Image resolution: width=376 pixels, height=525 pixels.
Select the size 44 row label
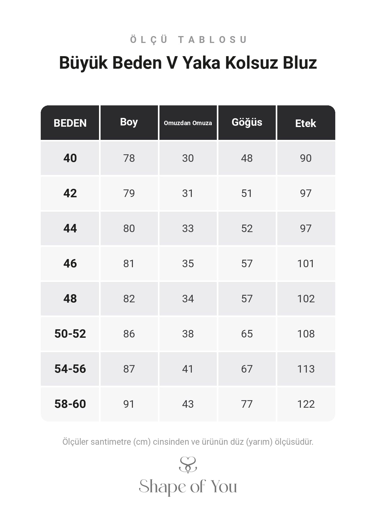[70, 228]
